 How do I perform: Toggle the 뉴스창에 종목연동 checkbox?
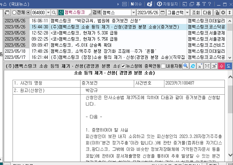point(123,66)
